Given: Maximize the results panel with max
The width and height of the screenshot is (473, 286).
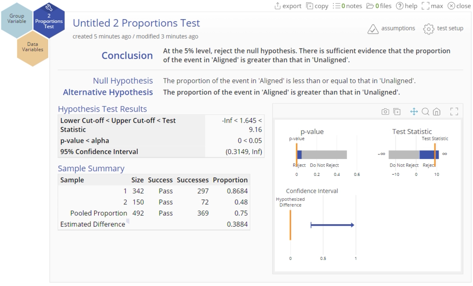Looking at the screenshot, I should (432, 6).
